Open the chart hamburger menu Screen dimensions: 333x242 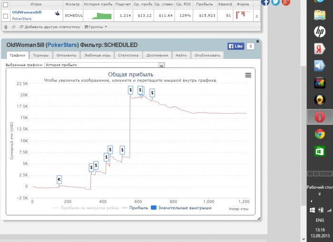(248, 75)
